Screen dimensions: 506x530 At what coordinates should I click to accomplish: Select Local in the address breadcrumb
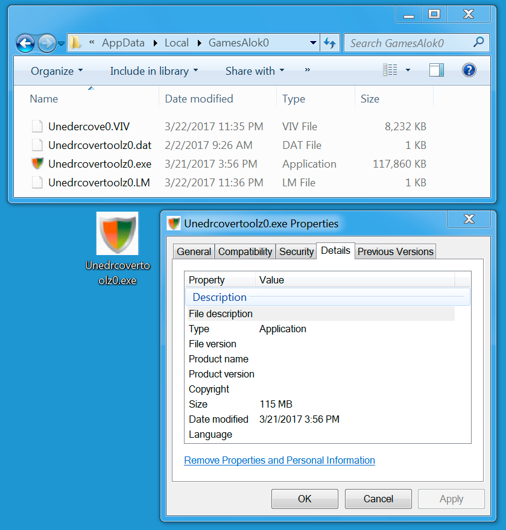[x=177, y=43]
